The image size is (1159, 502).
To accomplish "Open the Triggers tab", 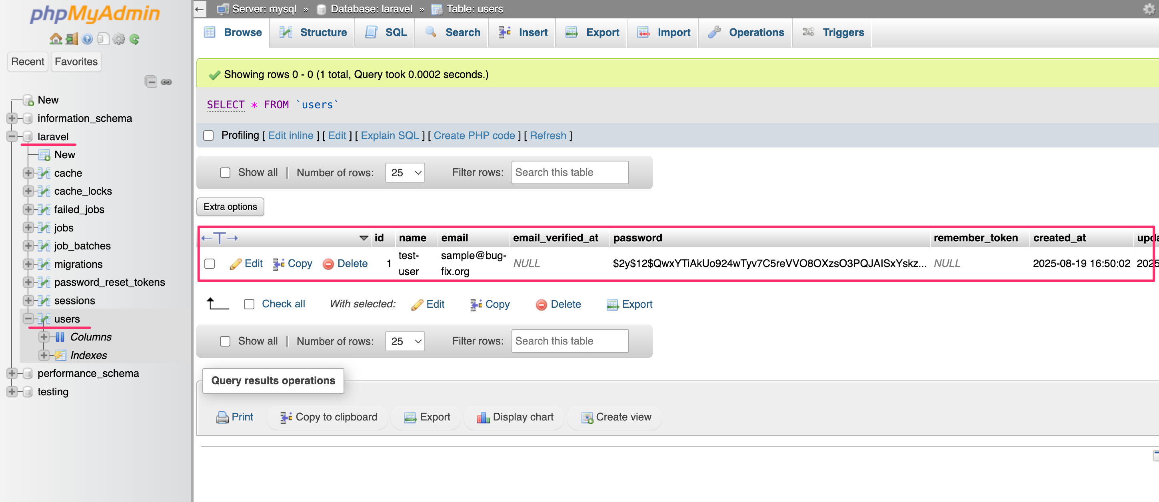I will pos(833,32).
